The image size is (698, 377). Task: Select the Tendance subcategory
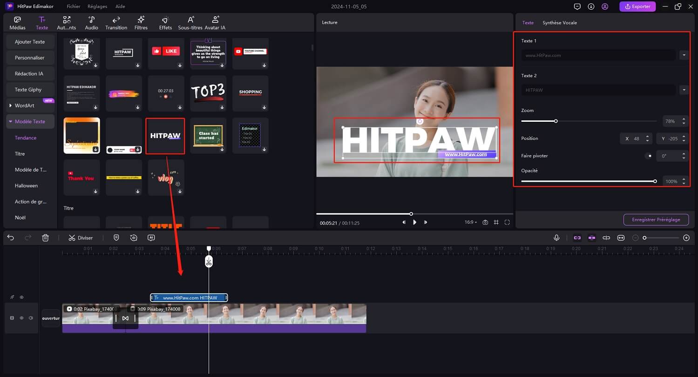point(26,138)
